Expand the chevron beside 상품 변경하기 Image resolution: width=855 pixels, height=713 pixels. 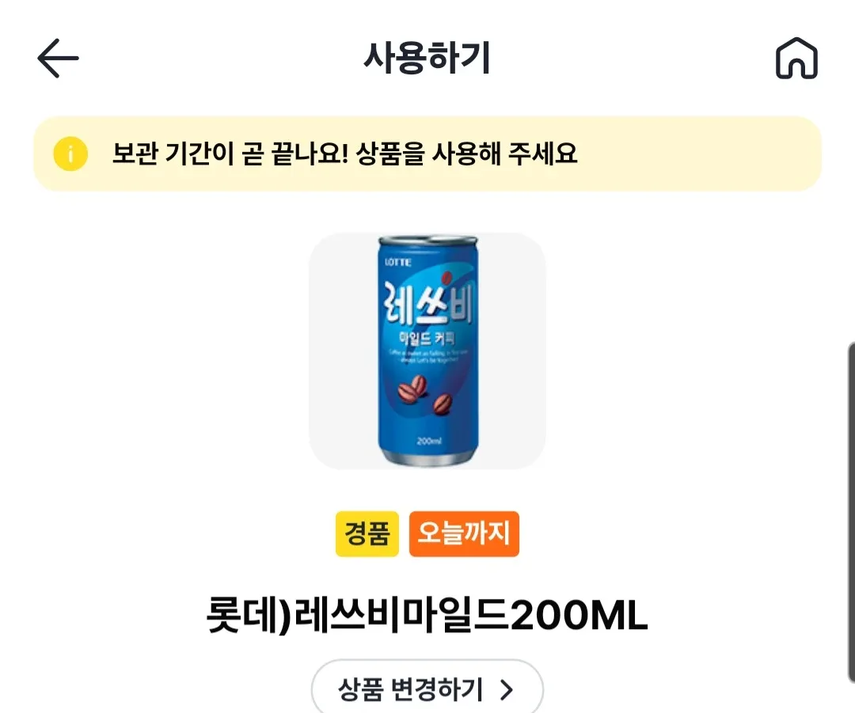[x=507, y=689]
